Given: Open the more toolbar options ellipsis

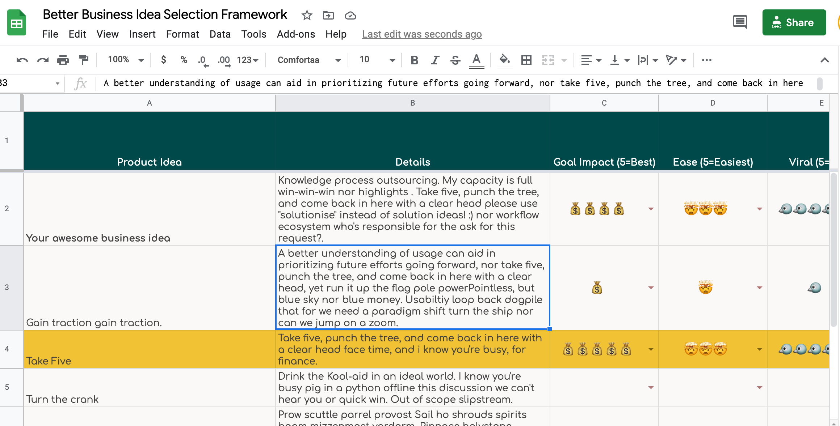Looking at the screenshot, I should (x=706, y=60).
